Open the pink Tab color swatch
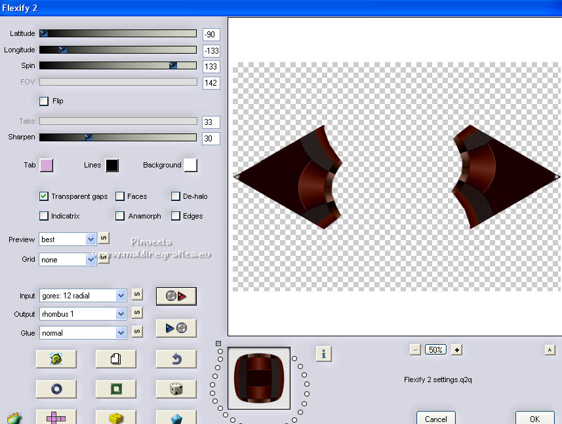This screenshot has width=562, height=424. [47, 166]
